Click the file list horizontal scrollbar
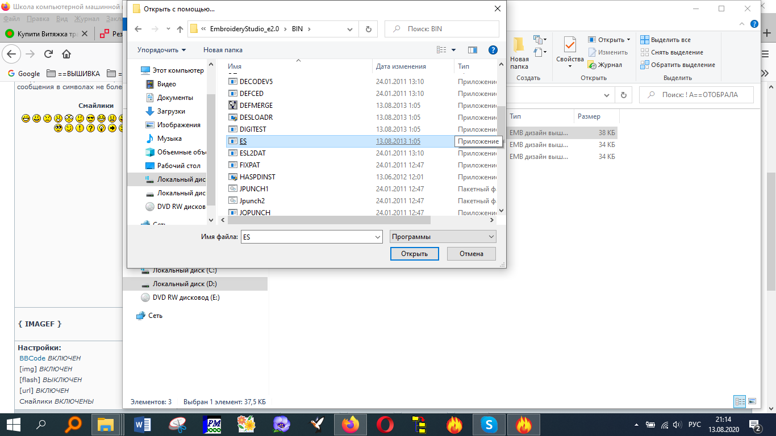Screen dimensions: 776x436 tap(329, 220)
